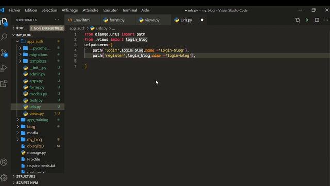
Task: Click urlpatterns on line 3
Action: coord(96,45)
